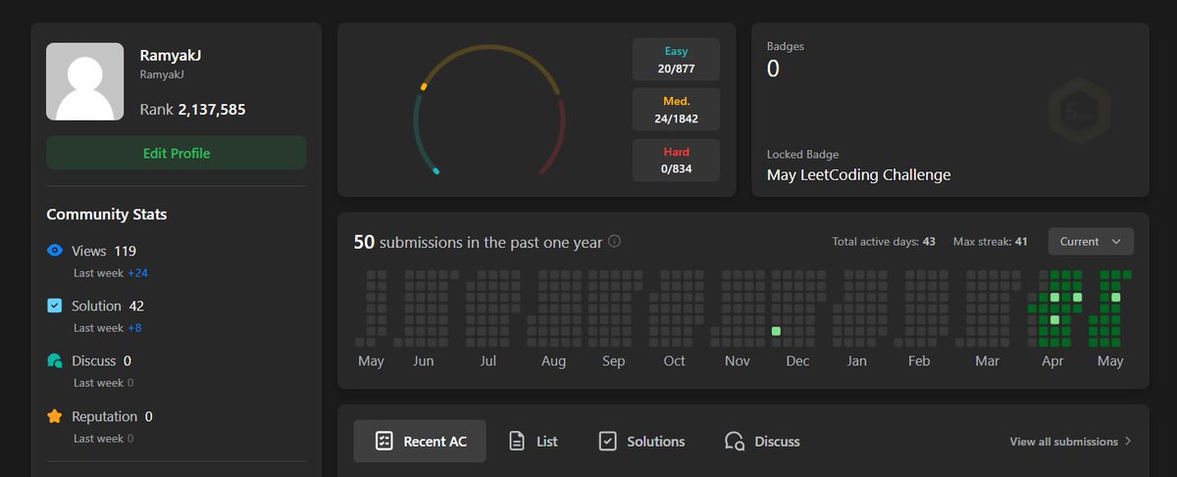This screenshot has height=477, width=1177.
Task: Open the Solutions tab
Action: (x=641, y=442)
